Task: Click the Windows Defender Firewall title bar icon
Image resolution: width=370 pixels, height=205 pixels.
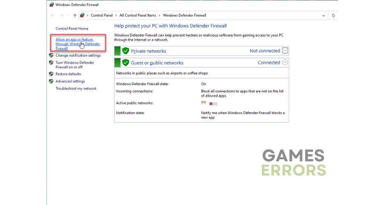Action: pos(52,5)
